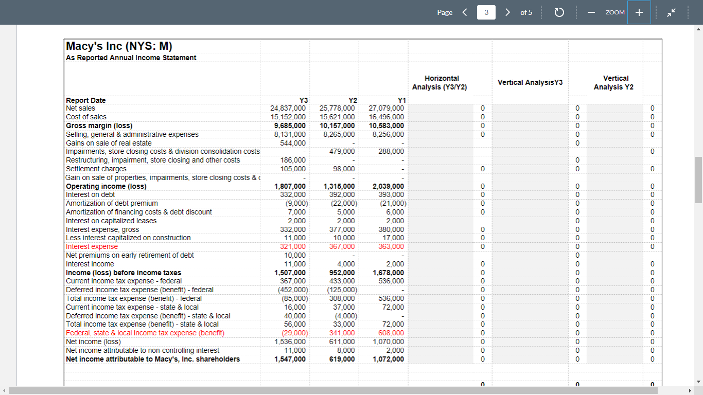This screenshot has width=703, height=395.
Task: Click the "Gross margin (loss)" label
Action: (x=99, y=125)
